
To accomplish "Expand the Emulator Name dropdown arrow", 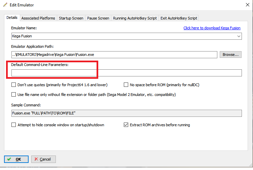I will click(239, 36).
